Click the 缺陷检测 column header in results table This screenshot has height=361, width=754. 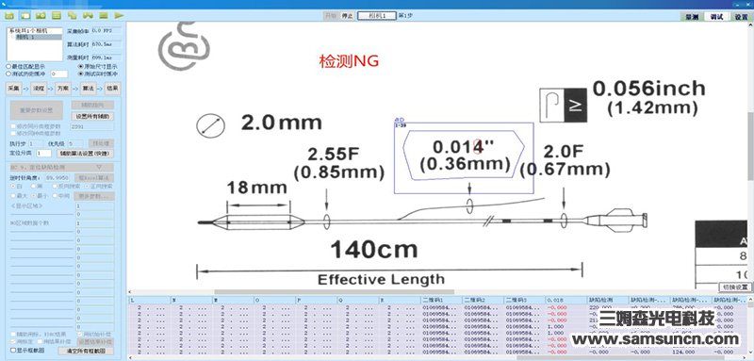(608, 300)
